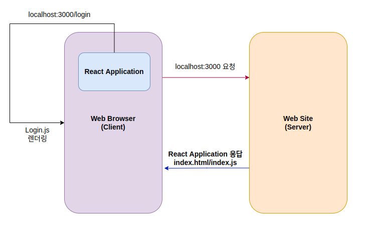367x230 pixels.
Task: Click the 'localhost:3000/login' label
Action: coord(59,14)
